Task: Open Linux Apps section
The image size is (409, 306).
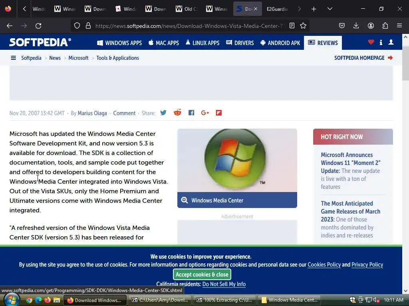Action: (203, 43)
